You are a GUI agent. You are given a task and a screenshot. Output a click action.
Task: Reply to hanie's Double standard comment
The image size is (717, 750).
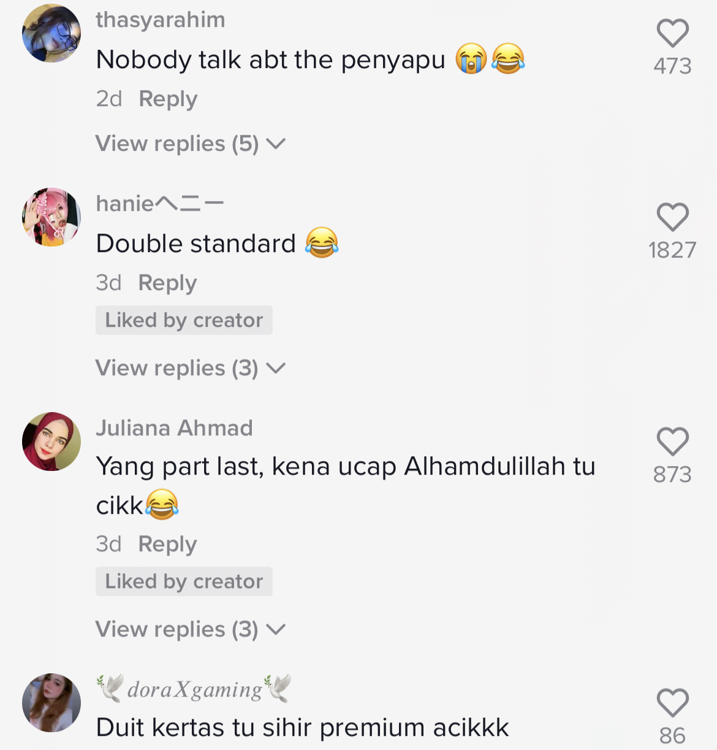click(167, 283)
